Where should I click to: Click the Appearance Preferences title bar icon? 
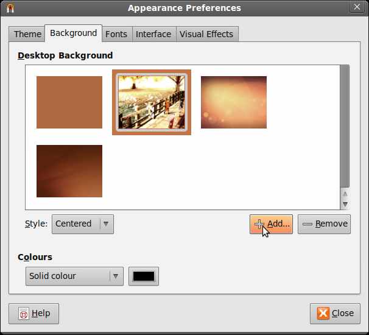click(10, 8)
